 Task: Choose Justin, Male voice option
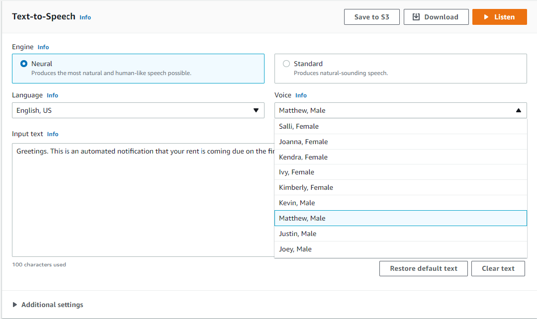pos(400,234)
